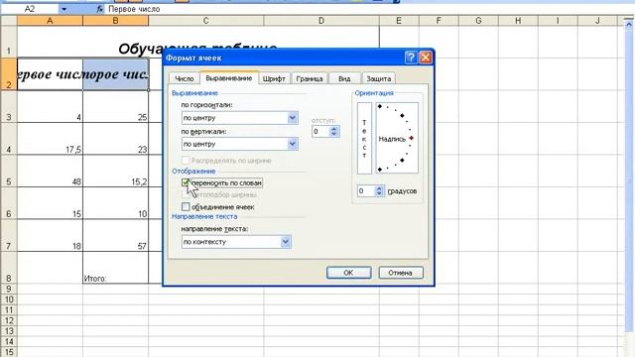Image resolution: width=635 pixels, height=357 pixels.
Task: Expand the по вертикали alignment dropdown
Action: (293, 144)
